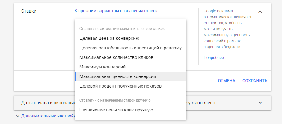The image size is (282, 124).
Task: Click К прежним вариантам назначения ставок link
Action: click(116, 11)
